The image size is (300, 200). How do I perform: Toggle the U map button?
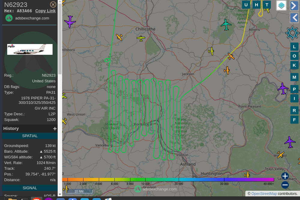[x=246, y=5]
